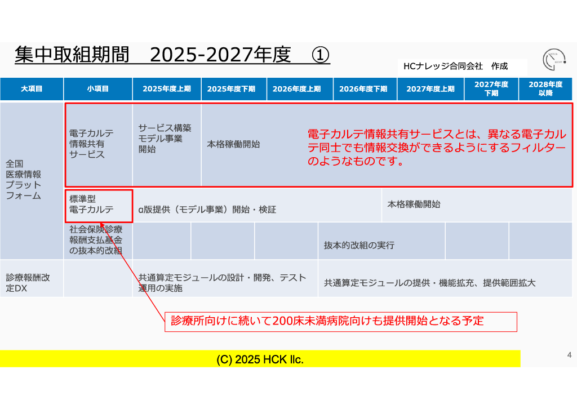
Task: Select the 2025年度上期 header cell
Action: pos(167,89)
